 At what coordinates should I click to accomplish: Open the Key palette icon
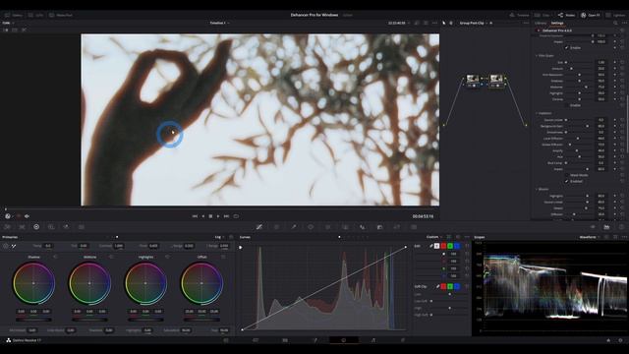(379, 227)
